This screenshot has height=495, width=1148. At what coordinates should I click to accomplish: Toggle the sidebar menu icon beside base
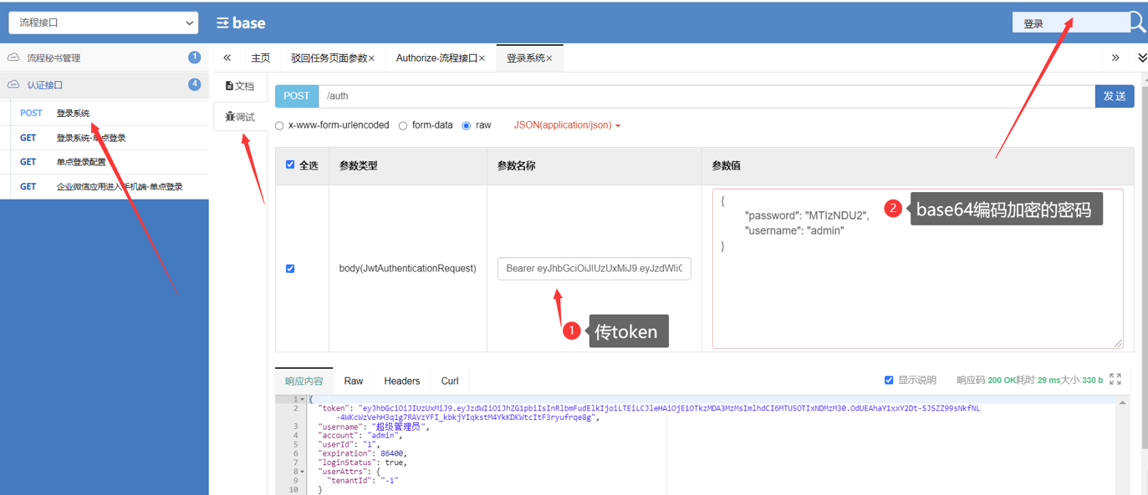click(222, 23)
